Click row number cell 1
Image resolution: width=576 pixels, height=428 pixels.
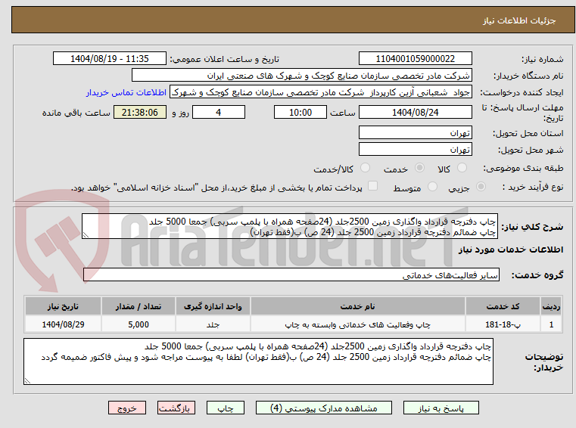(551, 324)
